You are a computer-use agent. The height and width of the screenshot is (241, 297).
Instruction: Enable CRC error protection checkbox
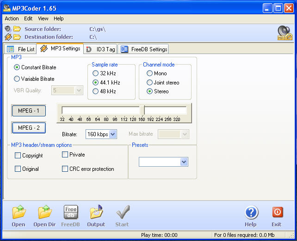coord(65,169)
